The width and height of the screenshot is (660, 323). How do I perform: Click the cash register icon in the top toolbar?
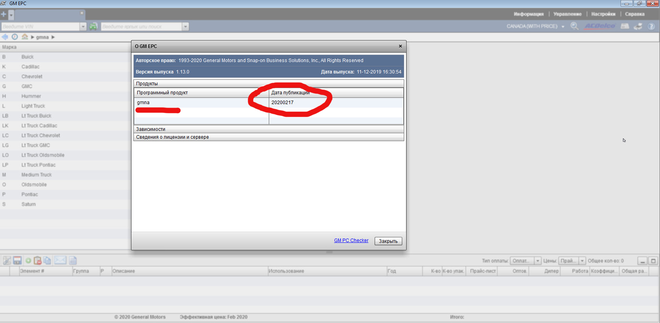coord(625,26)
